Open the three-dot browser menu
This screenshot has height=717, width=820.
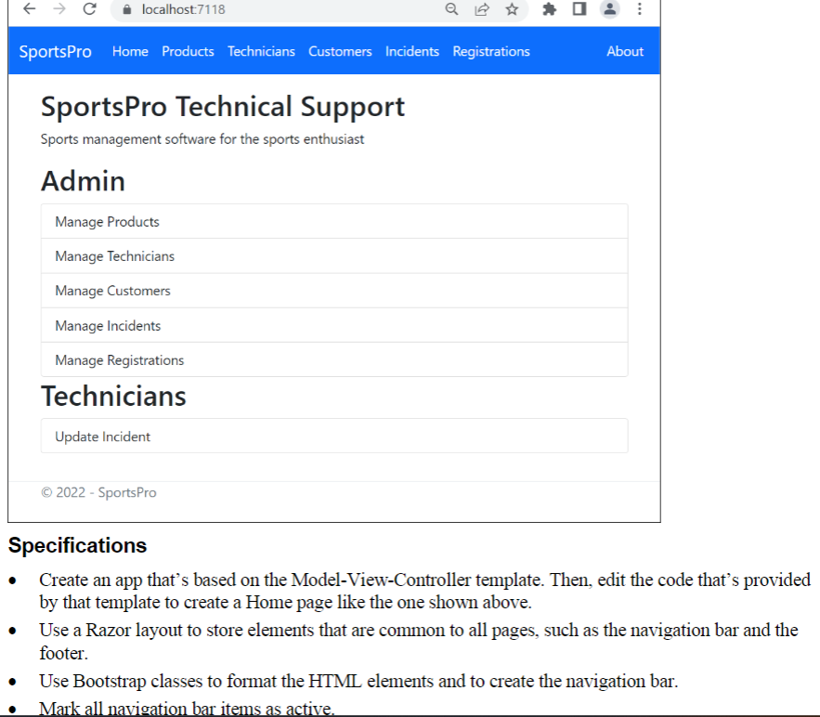click(639, 10)
